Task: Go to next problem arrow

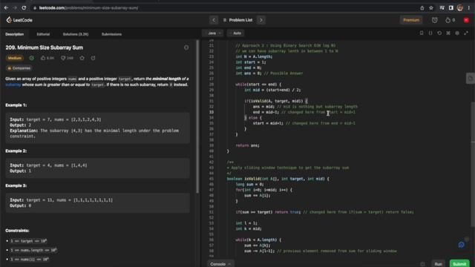Action: click(261, 20)
